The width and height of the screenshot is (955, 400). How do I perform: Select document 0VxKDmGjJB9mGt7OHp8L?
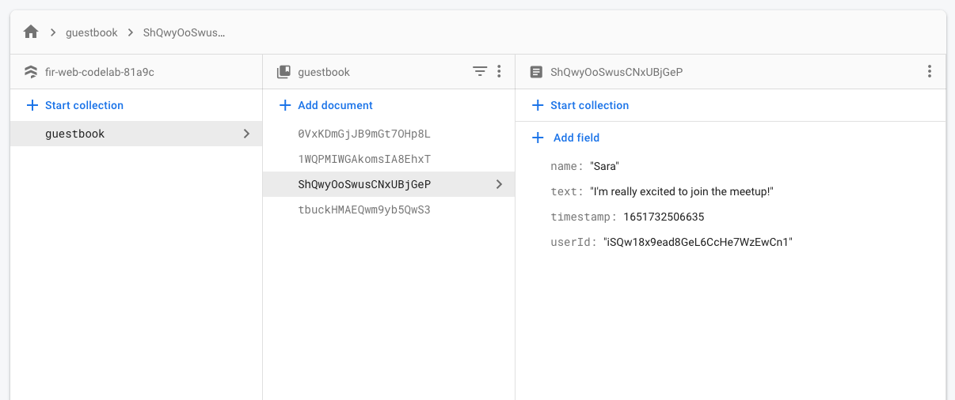click(x=364, y=134)
